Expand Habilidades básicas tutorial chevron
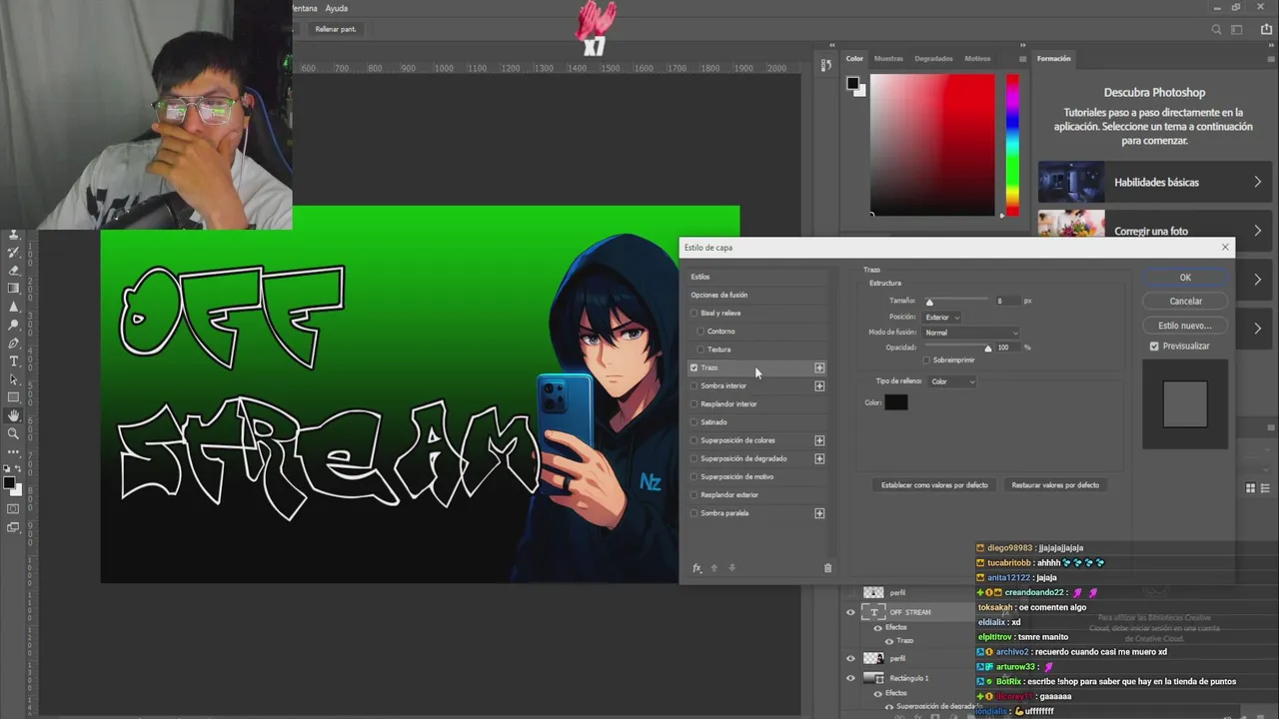Image resolution: width=1279 pixels, height=719 pixels. (1258, 183)
